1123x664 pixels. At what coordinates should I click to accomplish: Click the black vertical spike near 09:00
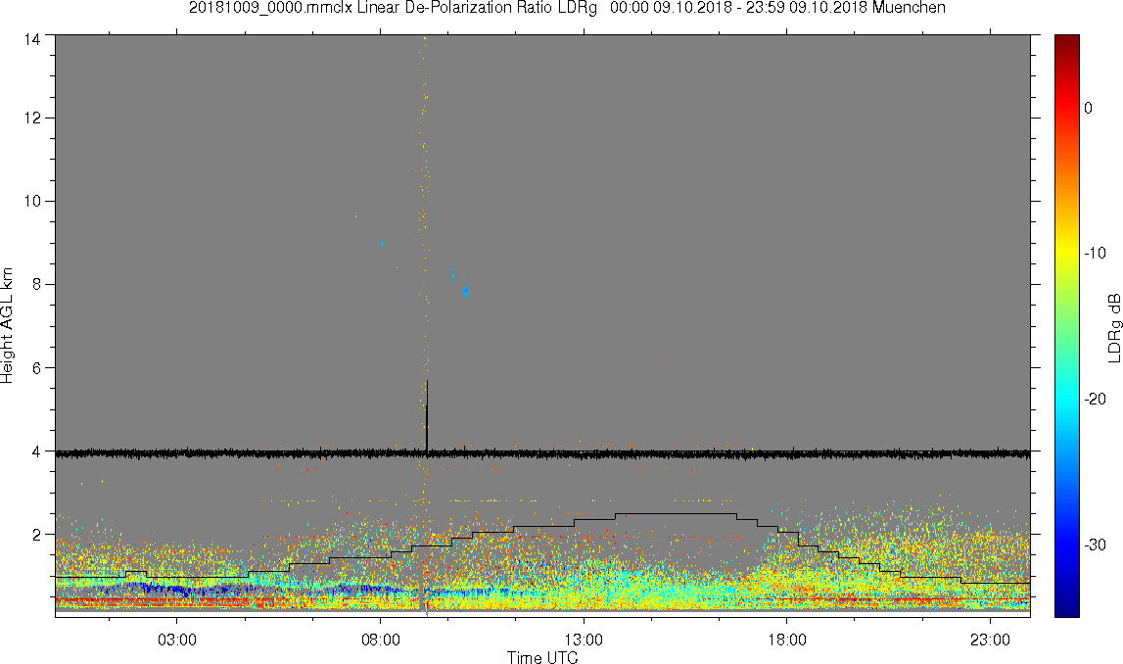pyautogui.click(x=427, y=415)
